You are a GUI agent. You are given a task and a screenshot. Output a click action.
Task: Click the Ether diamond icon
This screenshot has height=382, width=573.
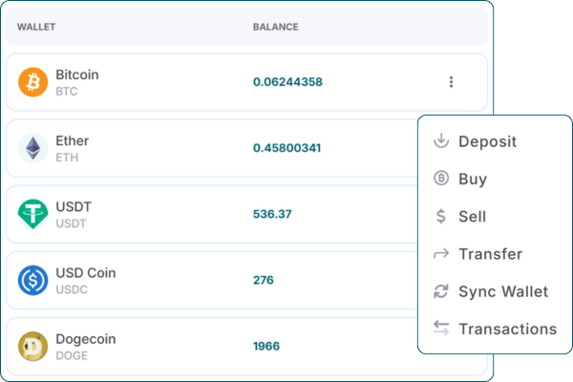click(32, 148)
